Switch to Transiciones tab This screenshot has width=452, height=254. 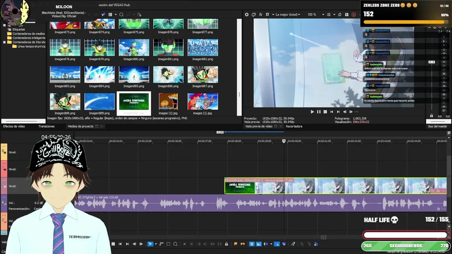(46, 126)
